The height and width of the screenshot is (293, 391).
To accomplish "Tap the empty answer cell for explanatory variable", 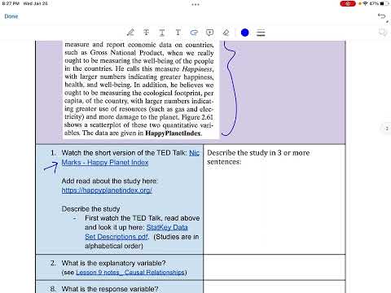I will (275, 268).
